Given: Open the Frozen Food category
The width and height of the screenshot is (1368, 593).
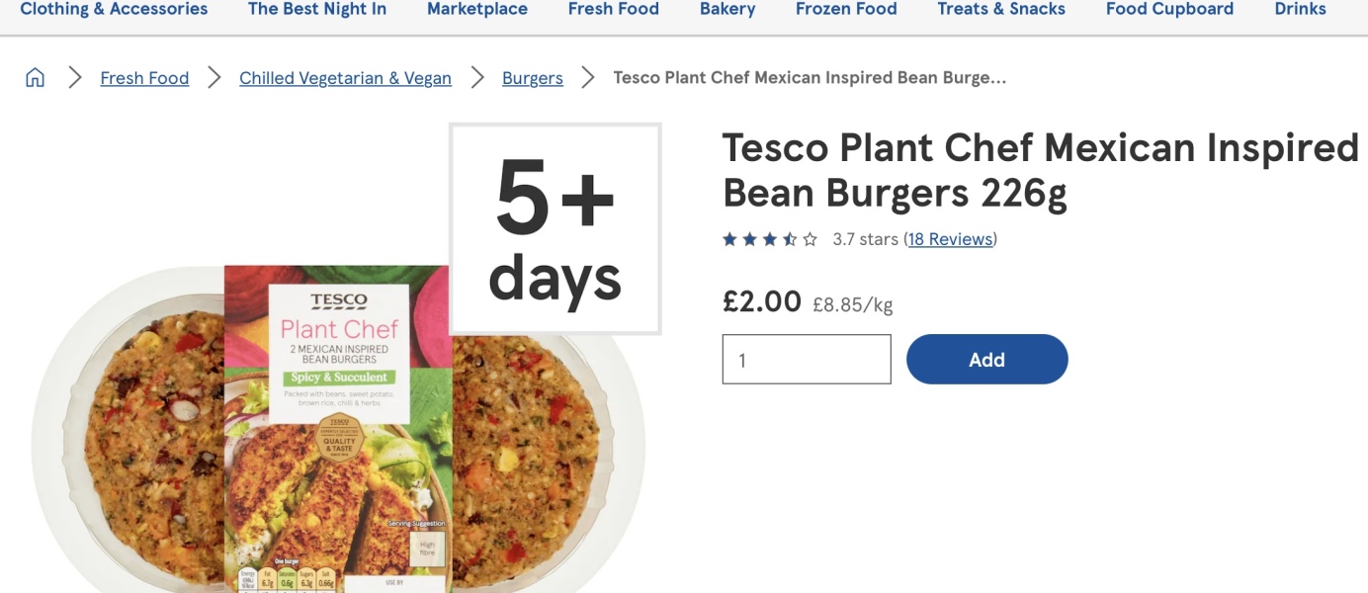Looking at the screenshot, I should pos(846,10).
